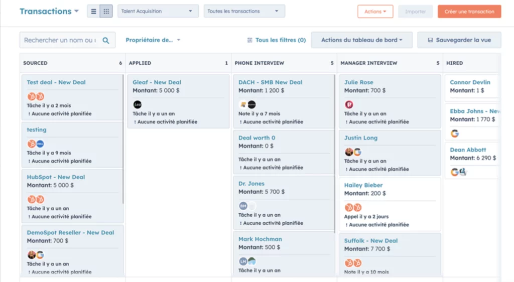
Task: Click the save icon in Sauvegarder la vue
Action: coord(430,40)
